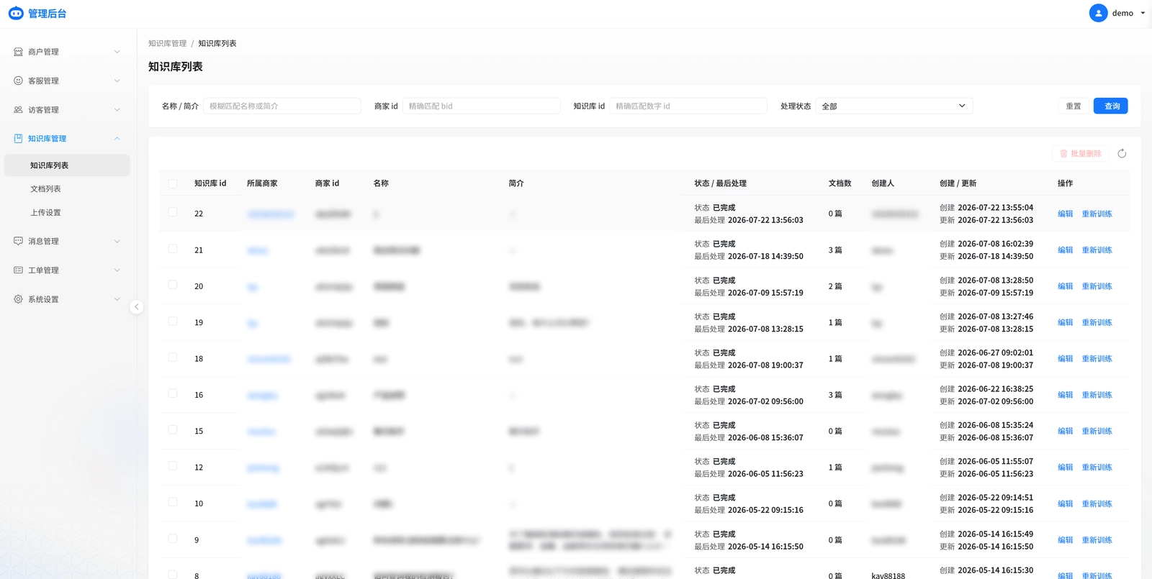The height and width of the screenshot is (579, 1152).
Task: Select 知识库列表 in the sidebar
Action: 67,165
